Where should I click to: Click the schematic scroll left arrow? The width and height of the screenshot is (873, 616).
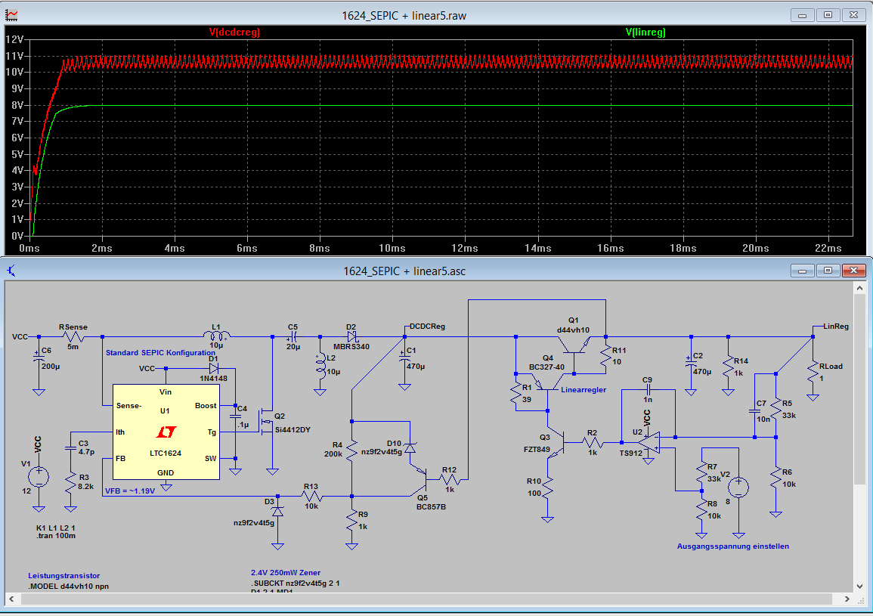point(11,599)
